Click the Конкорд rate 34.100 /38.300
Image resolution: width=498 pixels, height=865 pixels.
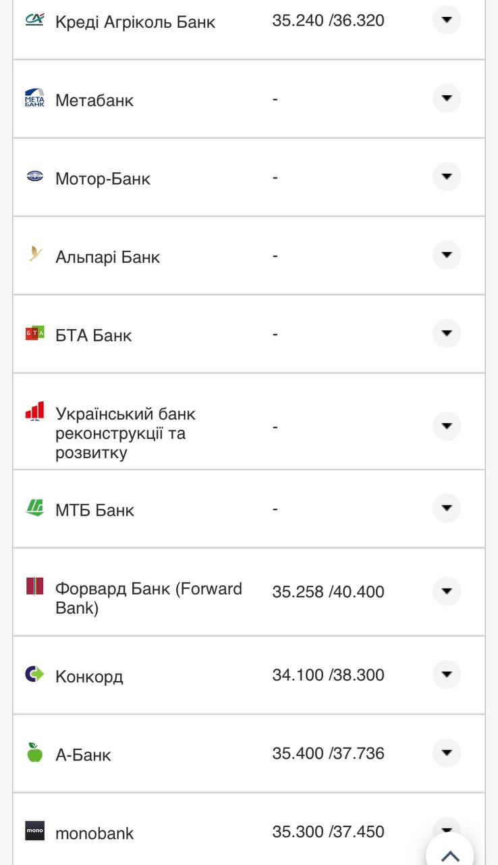[x=328, y=675]
